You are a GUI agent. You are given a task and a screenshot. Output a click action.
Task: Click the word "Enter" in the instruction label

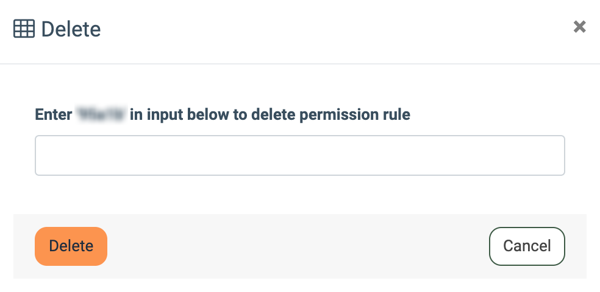[x=54, y=114]
